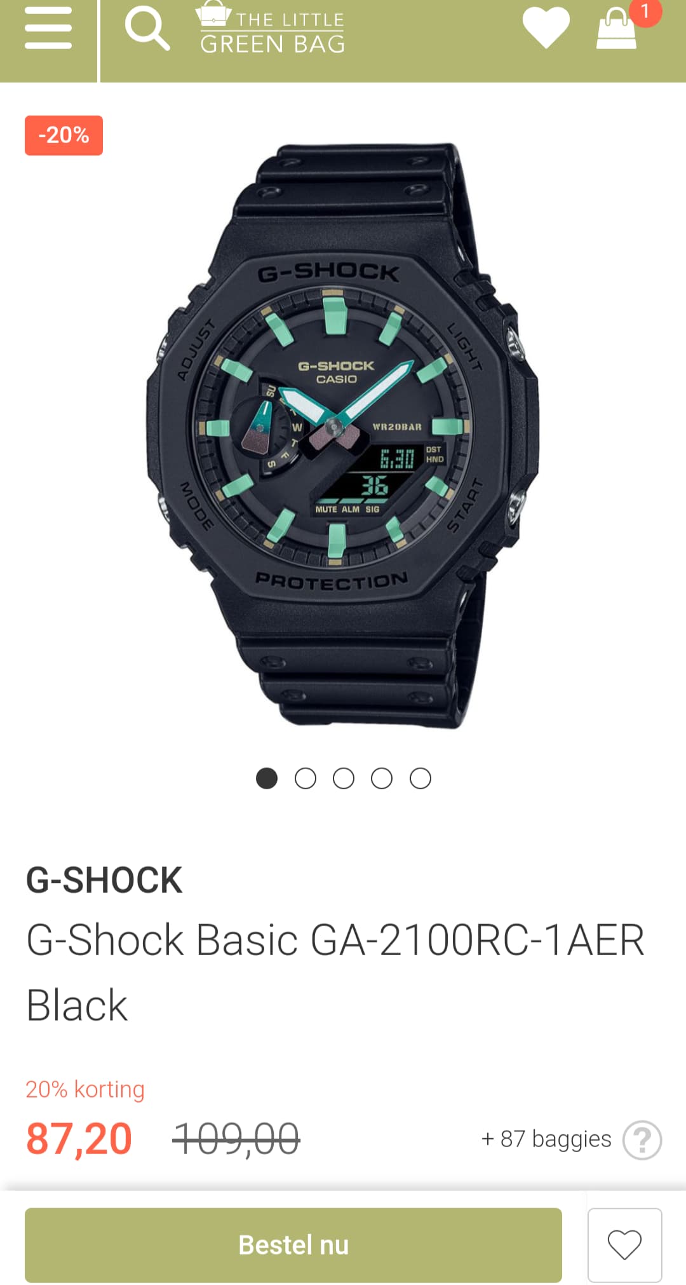686x1285 pixels.
Task: Open the hamburger navigation menu
Action: pyautogui.click(x=48, y=29)
